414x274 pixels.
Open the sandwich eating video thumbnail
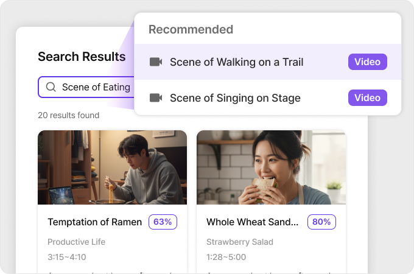[271, 167]
